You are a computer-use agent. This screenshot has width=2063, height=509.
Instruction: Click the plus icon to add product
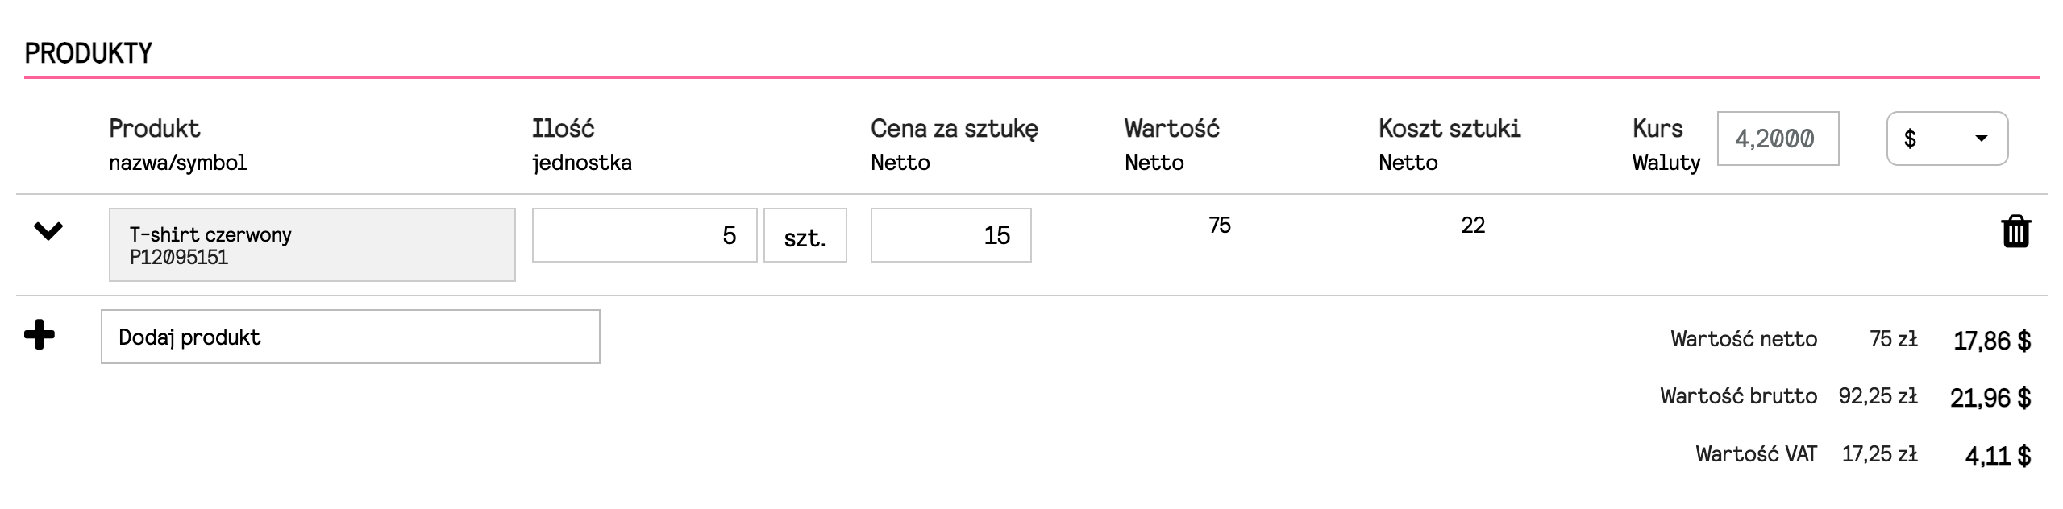(39, 334)
